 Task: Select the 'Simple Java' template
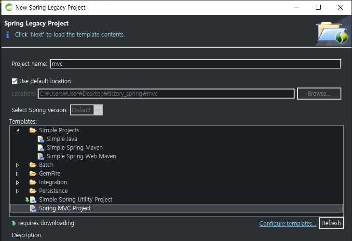62,139
